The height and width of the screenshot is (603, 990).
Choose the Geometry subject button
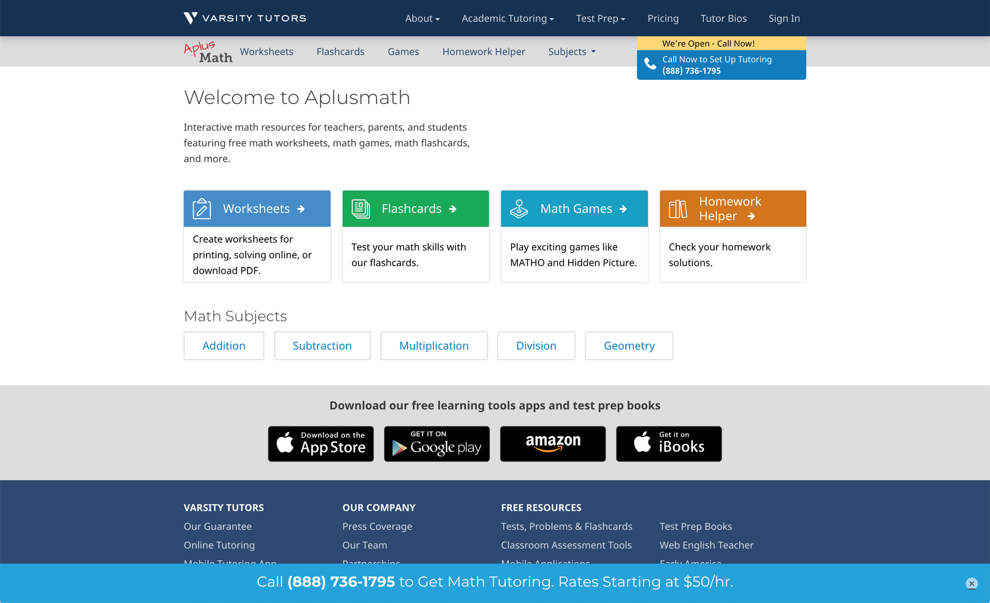coord(629,345)
